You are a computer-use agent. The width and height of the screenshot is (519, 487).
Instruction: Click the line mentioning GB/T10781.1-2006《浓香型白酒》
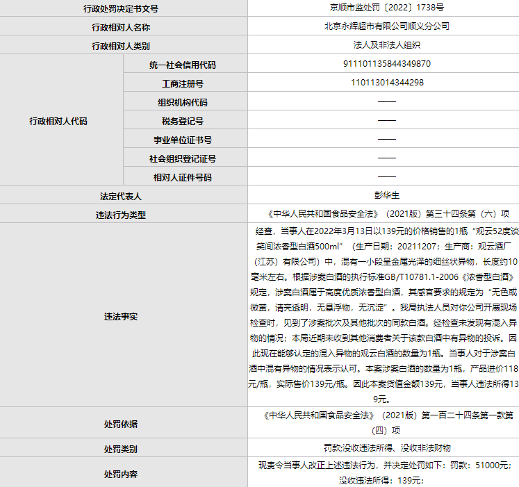[383, 276]
